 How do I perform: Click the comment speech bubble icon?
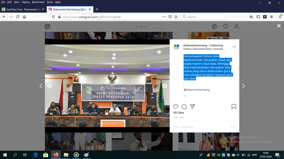[x=184, y=107]
